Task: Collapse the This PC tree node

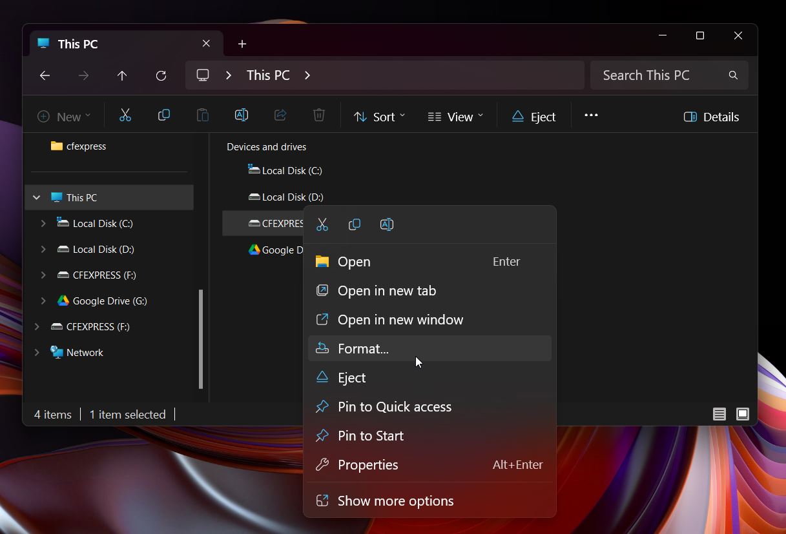Action: point(37,197)
